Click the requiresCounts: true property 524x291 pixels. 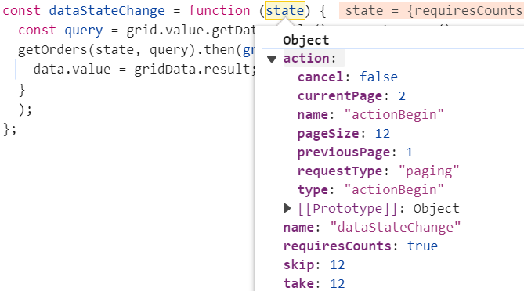[x=360, y=246]
